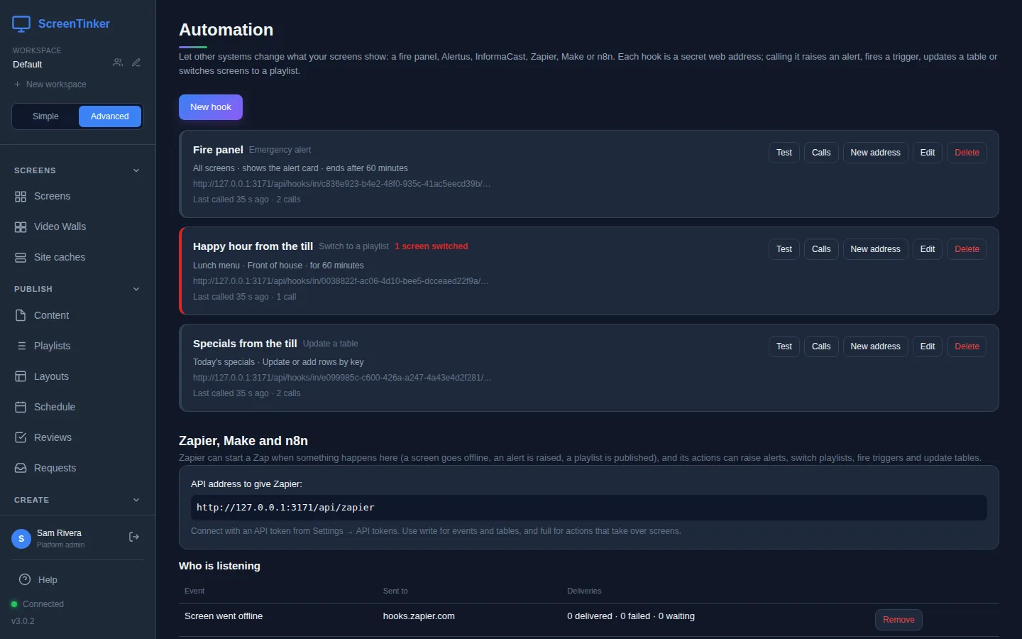Click the ScreenTinker monitor logo icon
The height and width of the screenshot is (639, 1022).
[21, 24]
